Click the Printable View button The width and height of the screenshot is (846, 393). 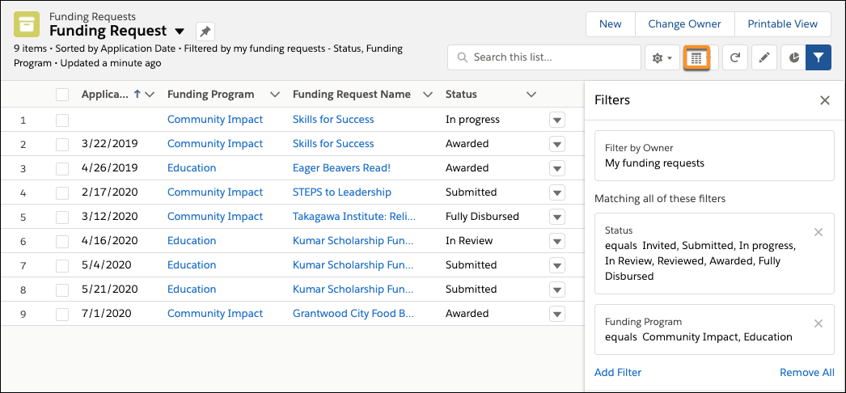[782, 24]
